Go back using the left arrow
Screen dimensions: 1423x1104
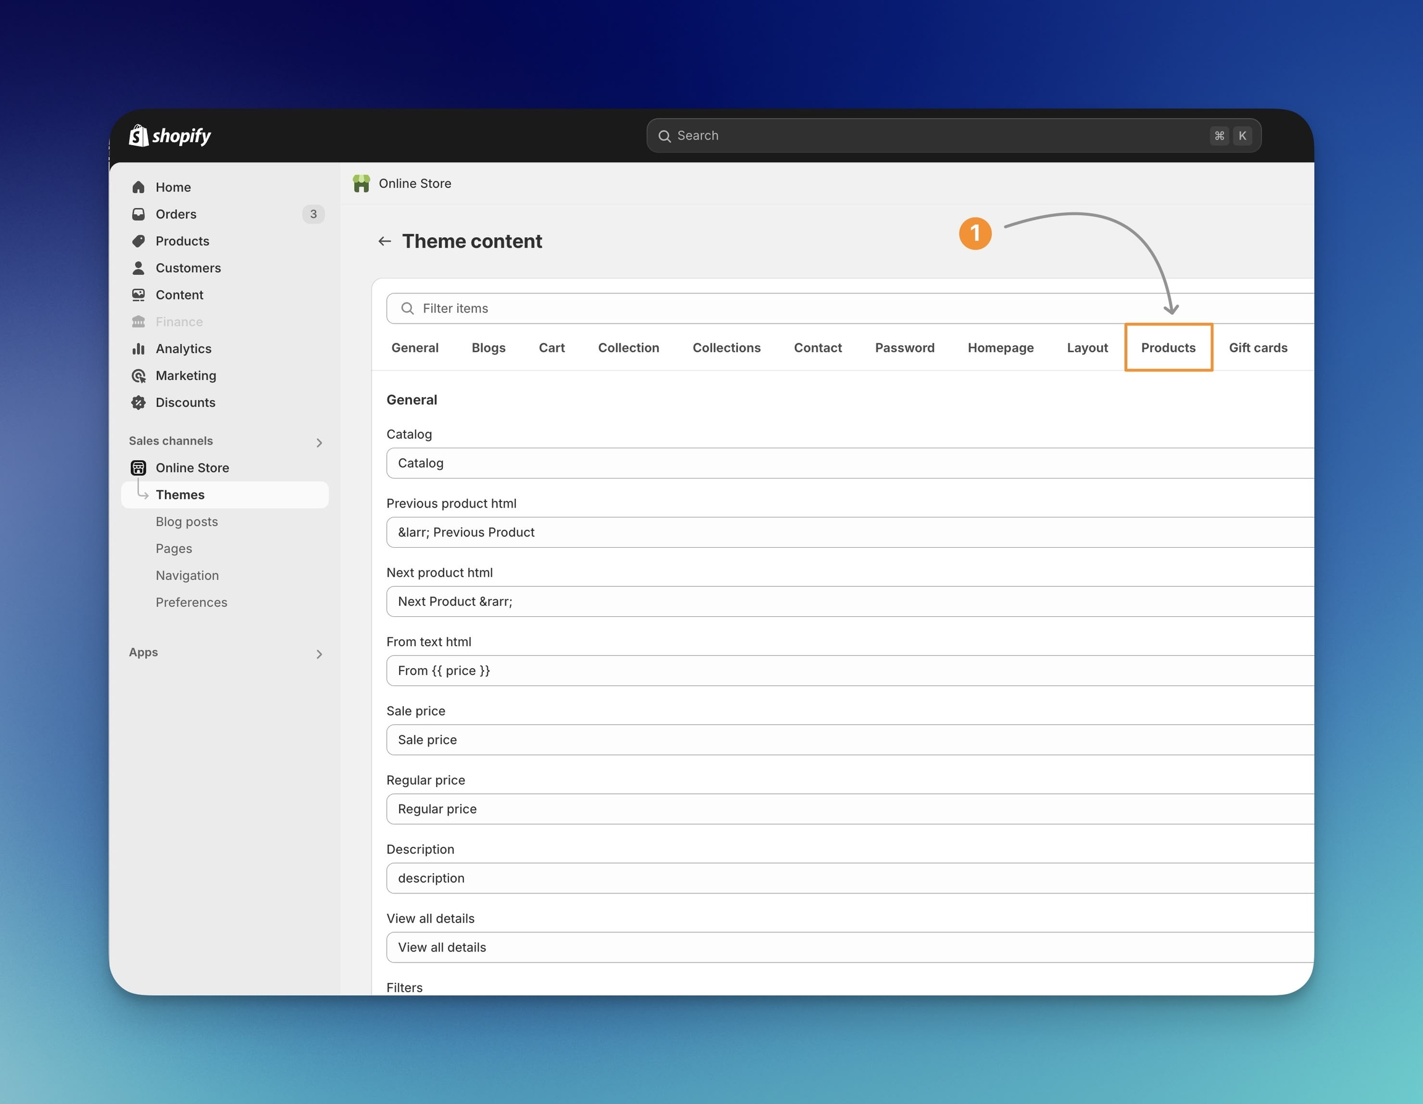tap(384, 241)
